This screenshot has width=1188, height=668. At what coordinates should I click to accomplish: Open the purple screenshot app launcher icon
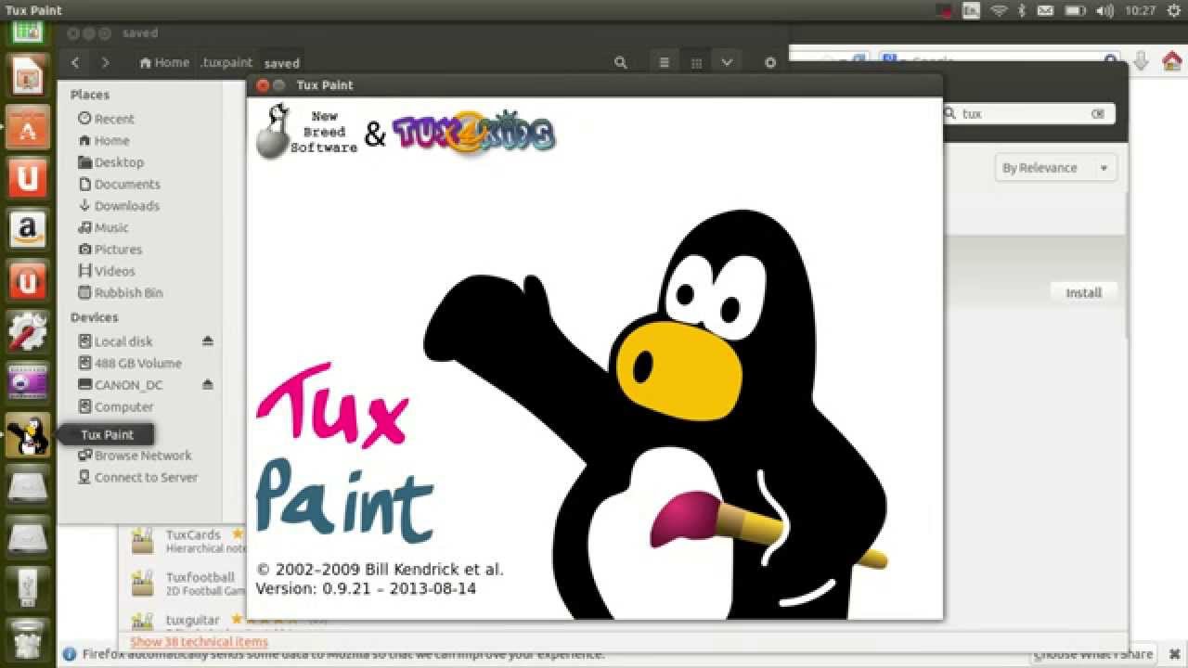[28, 382]
